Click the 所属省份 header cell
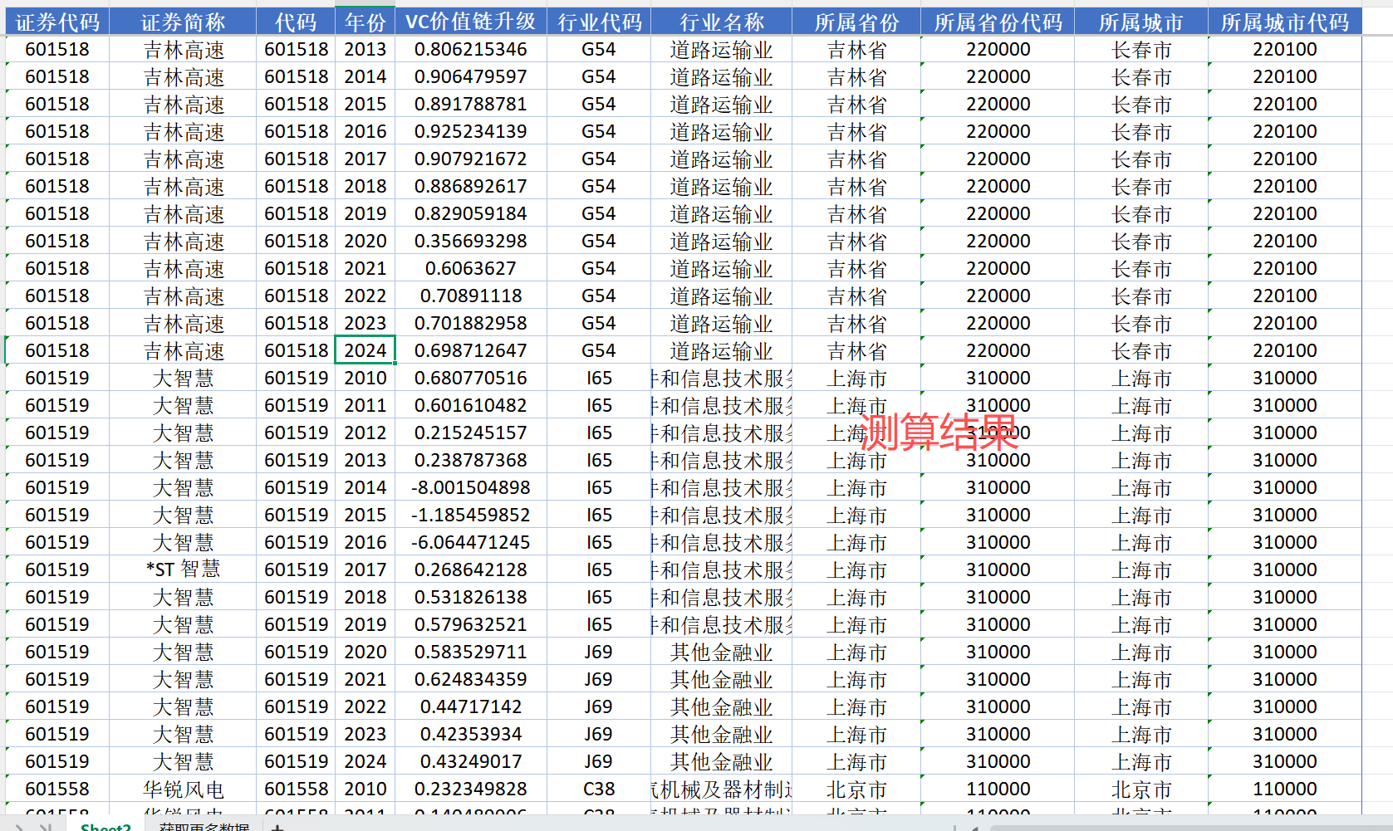 pyautogui.click(x=856, y=22)
